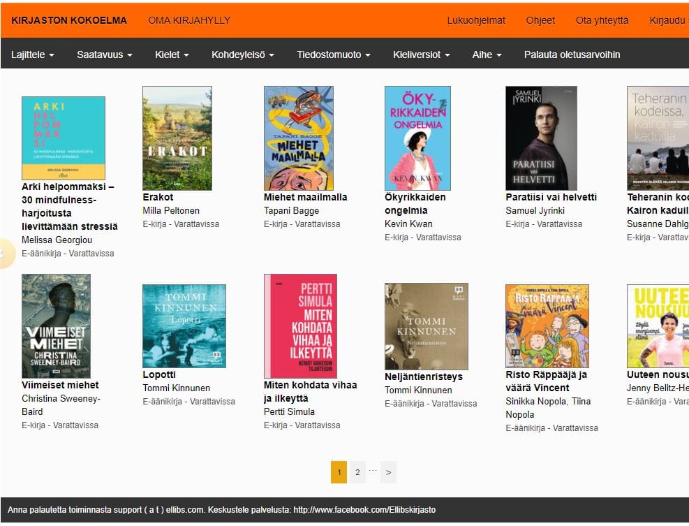This screenshot has width=689, height=526.
Task: Click the Risto Räppääjä book cover
Action: pos(547,326)
